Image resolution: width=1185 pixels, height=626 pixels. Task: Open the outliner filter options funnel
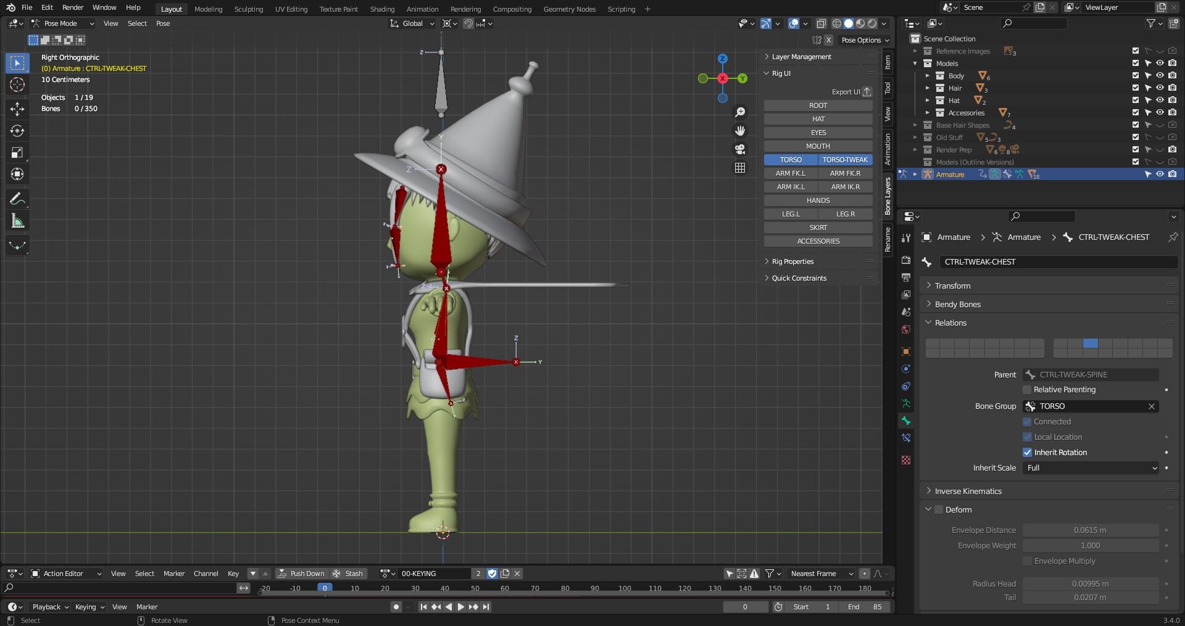(x=1150, y=23)
